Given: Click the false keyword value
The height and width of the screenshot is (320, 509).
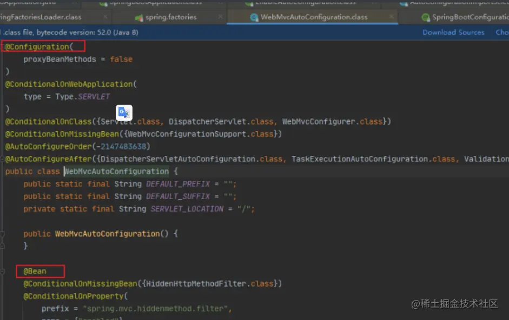Looking at the screenshot, I should 121,59.
